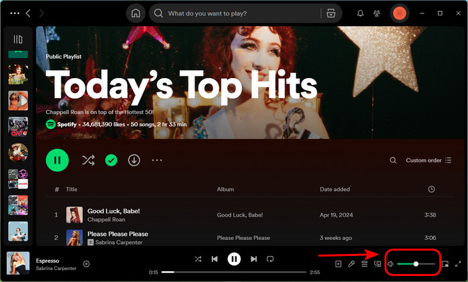This screenshot has height=282, width=468.
Task: Click Please Please Please cover thumbnail
Action: [74, 237]
